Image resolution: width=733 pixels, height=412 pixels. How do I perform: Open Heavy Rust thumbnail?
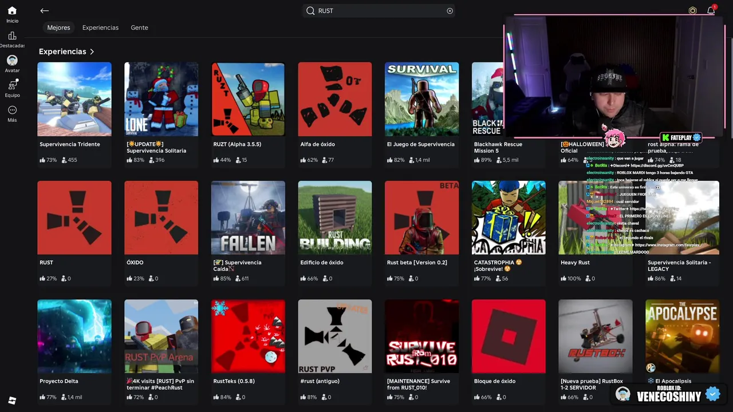[596, 217]
